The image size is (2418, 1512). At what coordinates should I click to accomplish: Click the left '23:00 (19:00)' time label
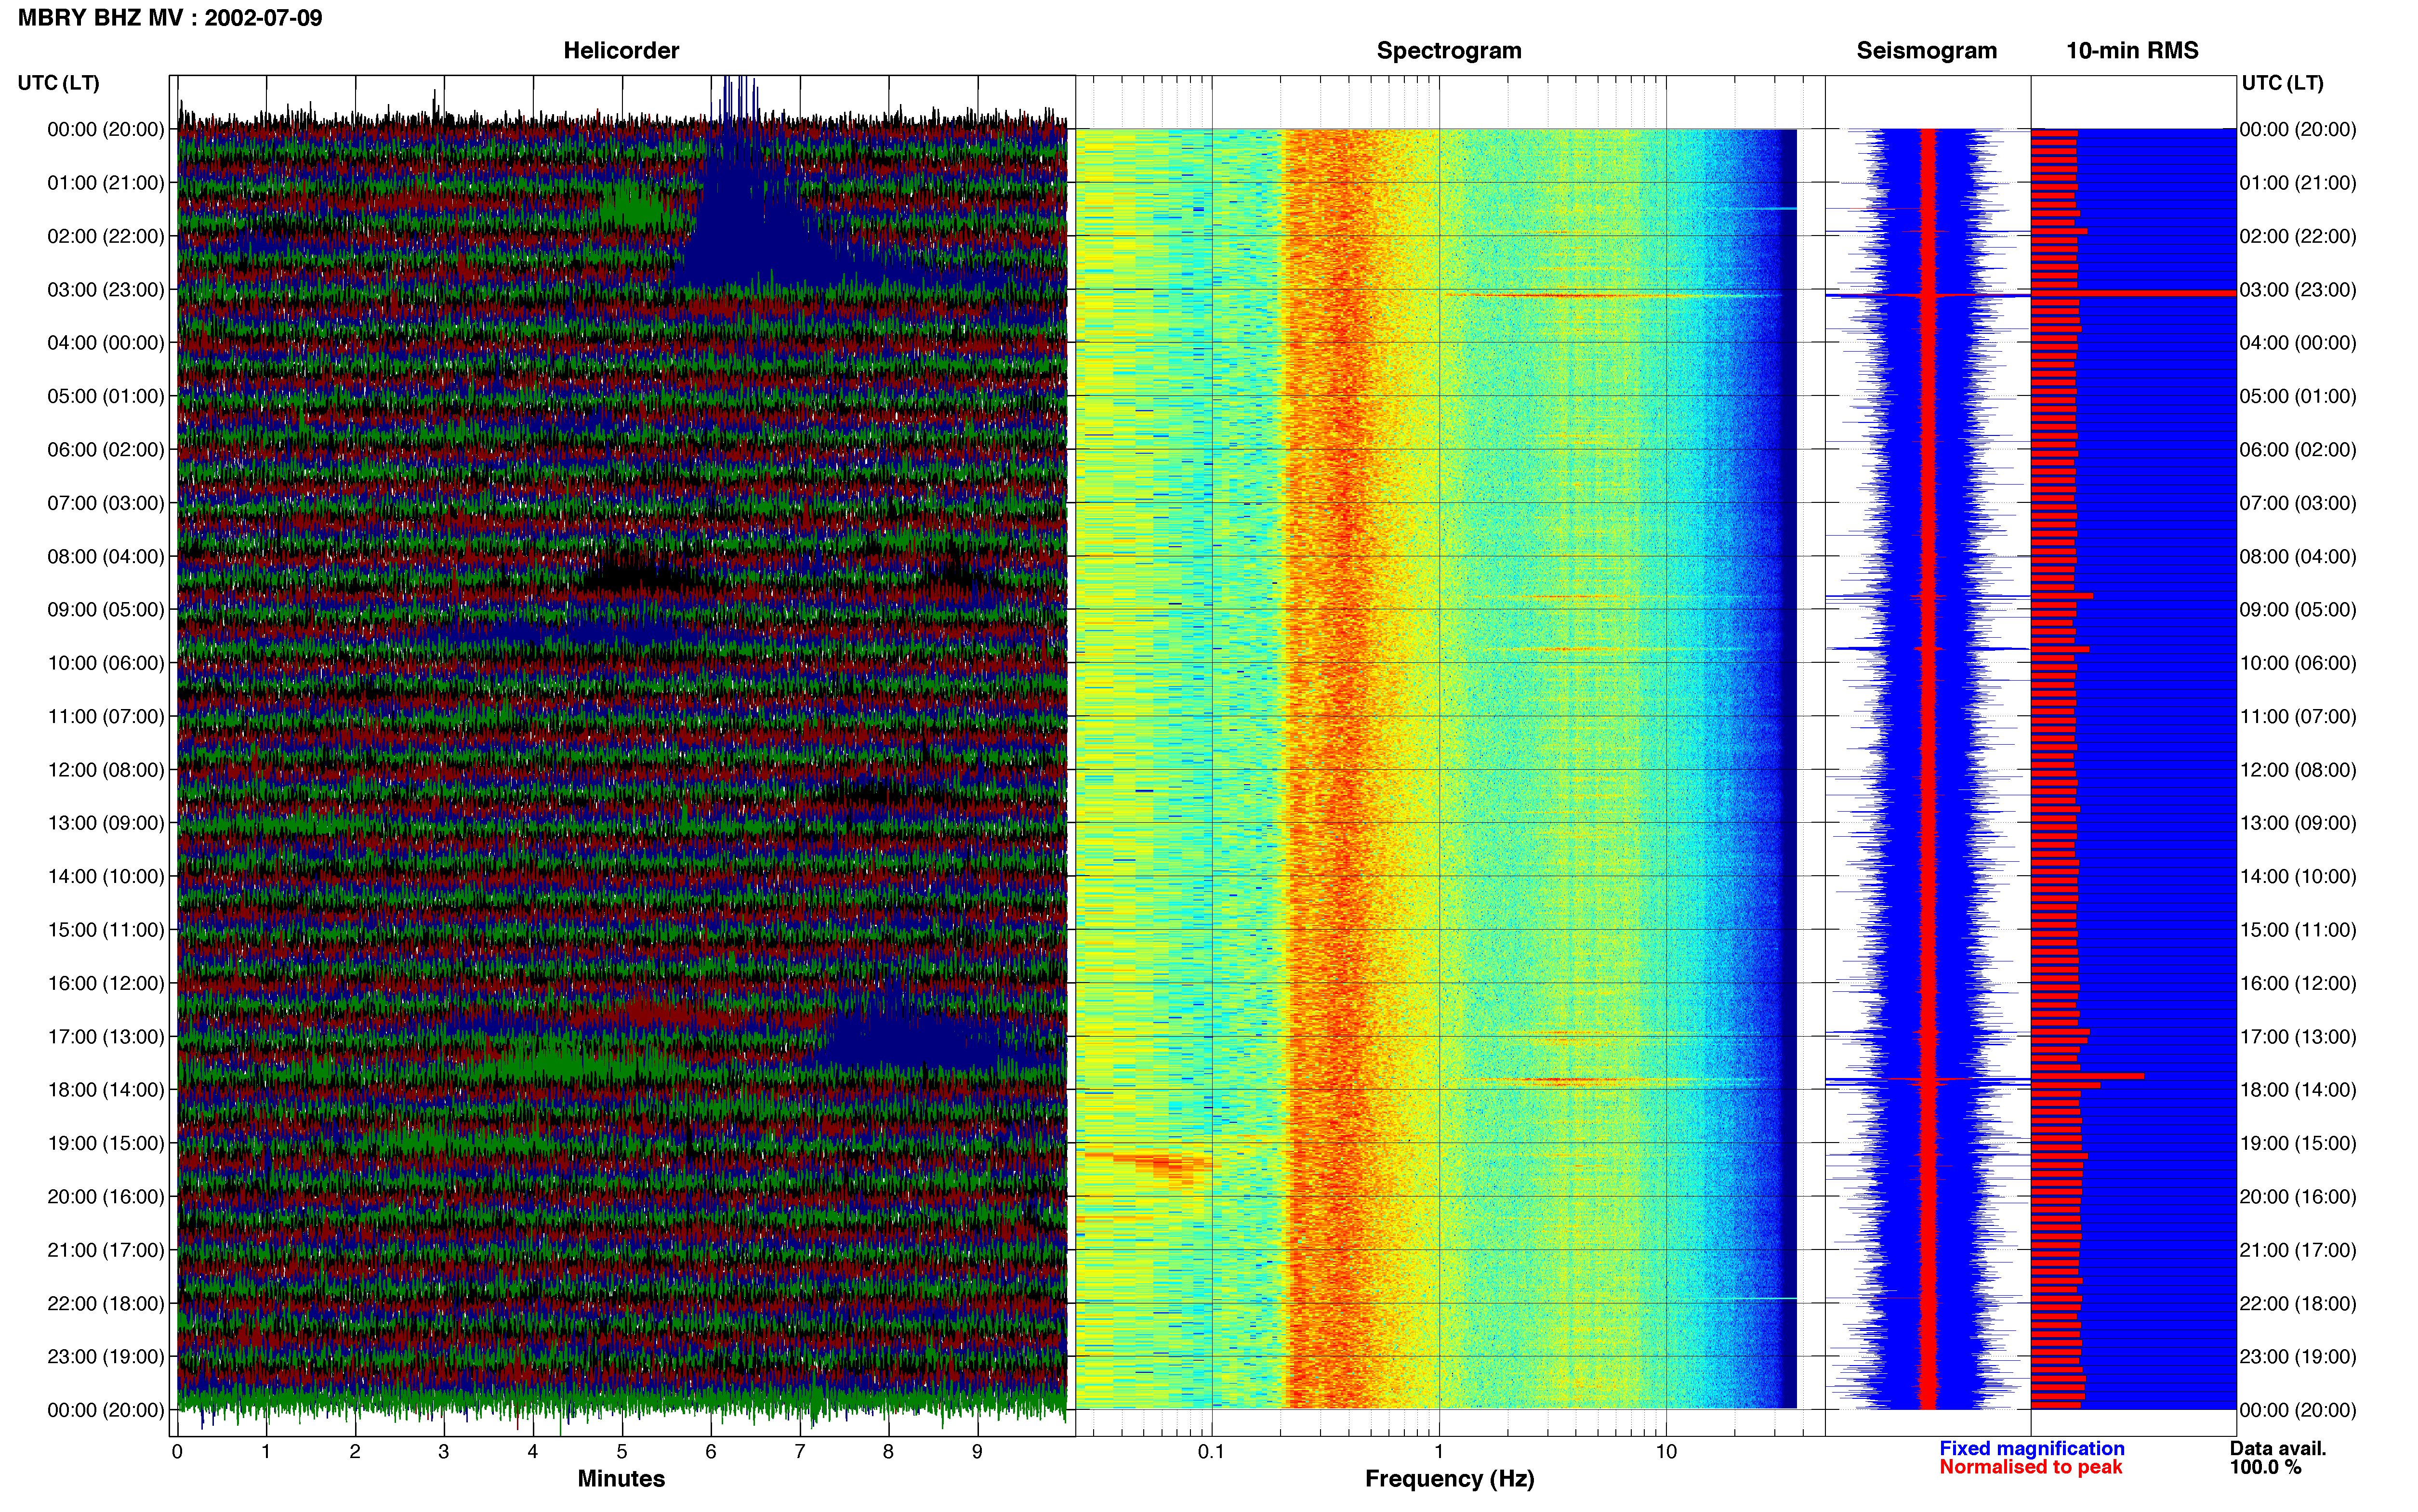click(105, 1357)
